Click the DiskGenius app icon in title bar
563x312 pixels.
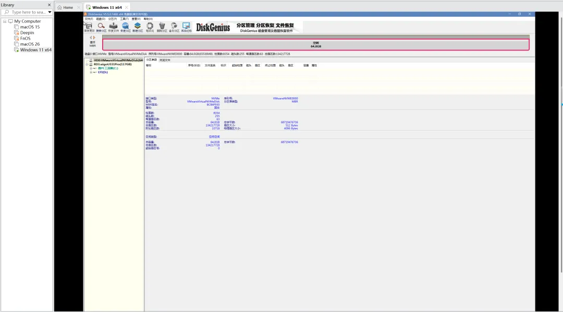85,14
